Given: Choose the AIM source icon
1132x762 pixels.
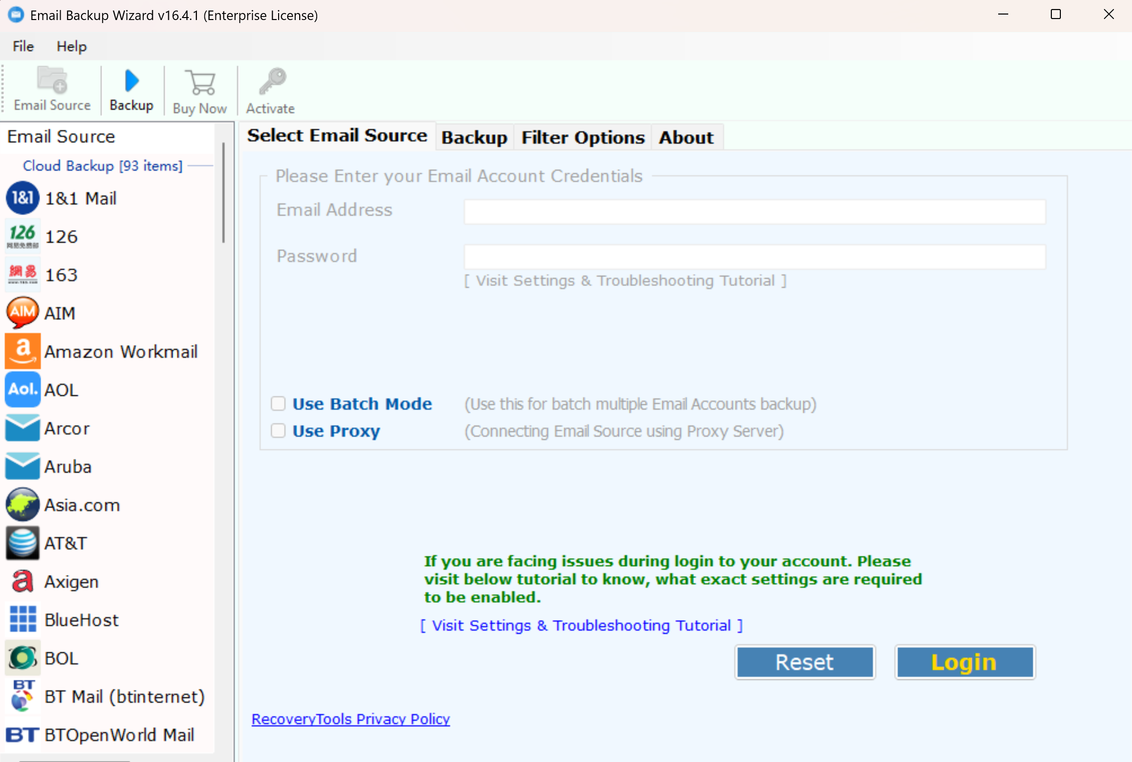Looking at the screenshot, I should click(23, 313).
